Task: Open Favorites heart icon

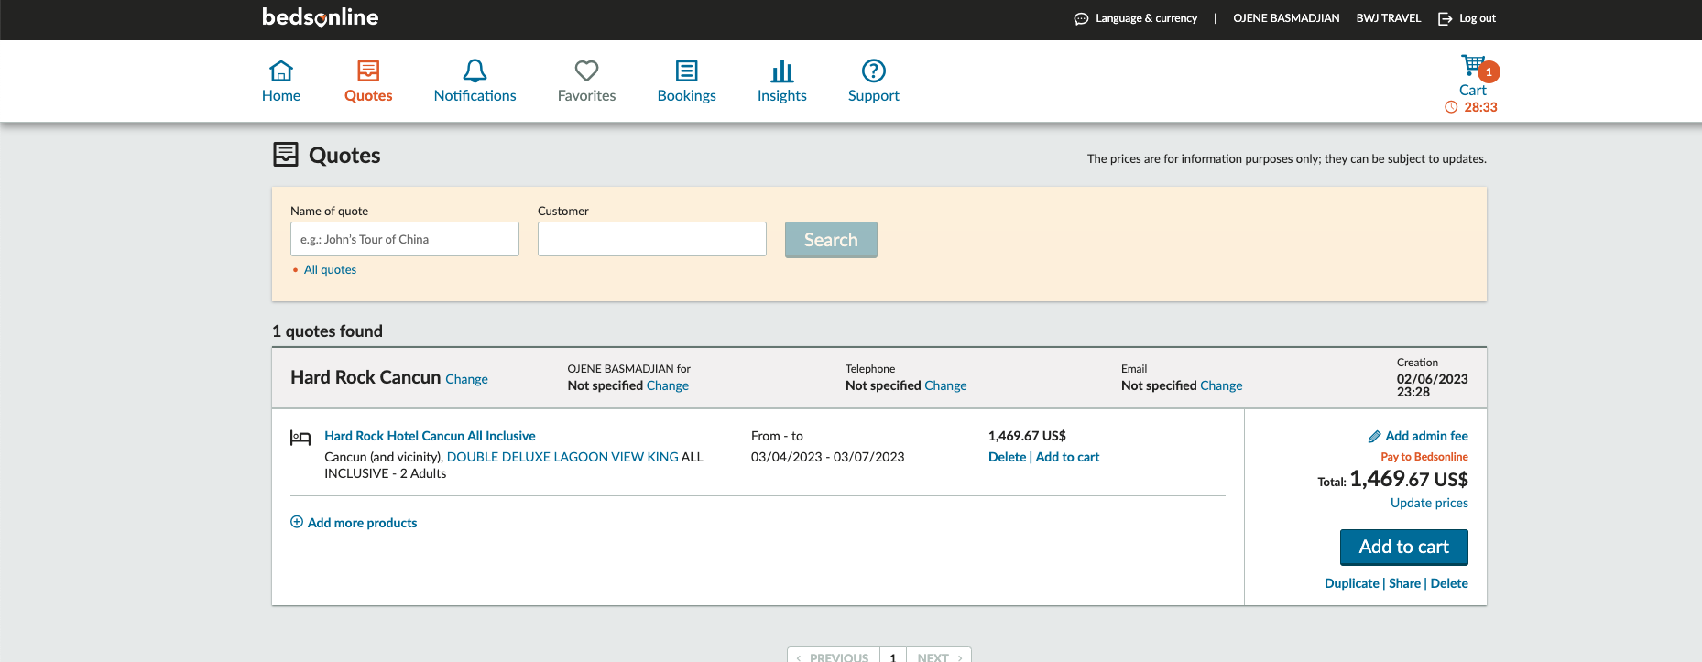Action: point(586,71)
